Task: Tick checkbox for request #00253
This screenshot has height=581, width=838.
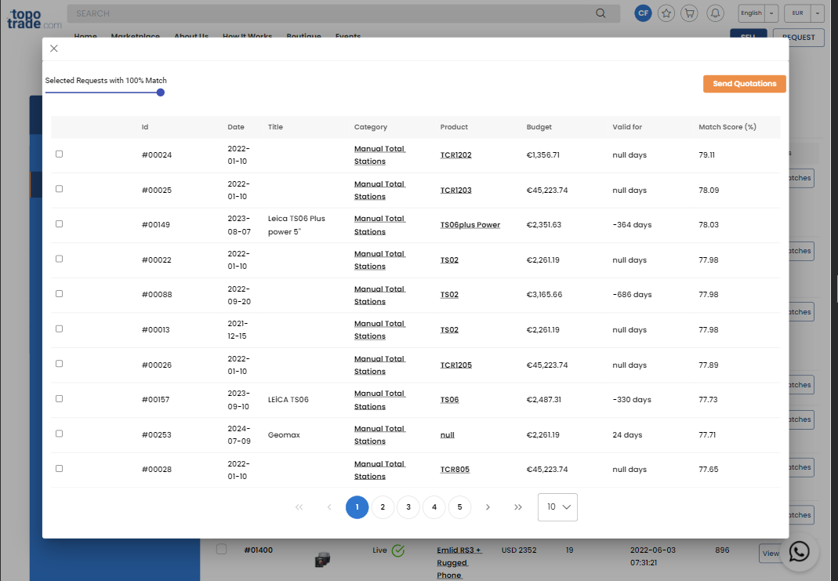Action: point(60,434)
